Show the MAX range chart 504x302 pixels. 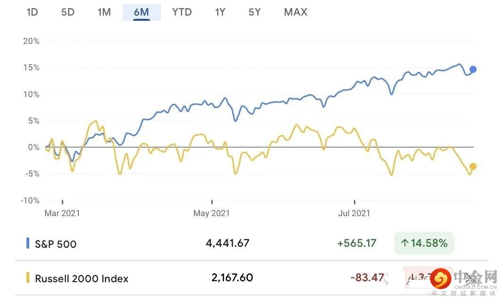pos(295,12)
